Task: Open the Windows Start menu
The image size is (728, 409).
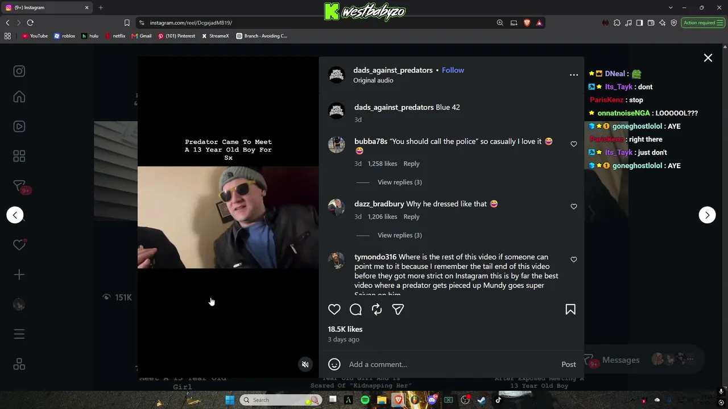Action: (x=230, y=400)
